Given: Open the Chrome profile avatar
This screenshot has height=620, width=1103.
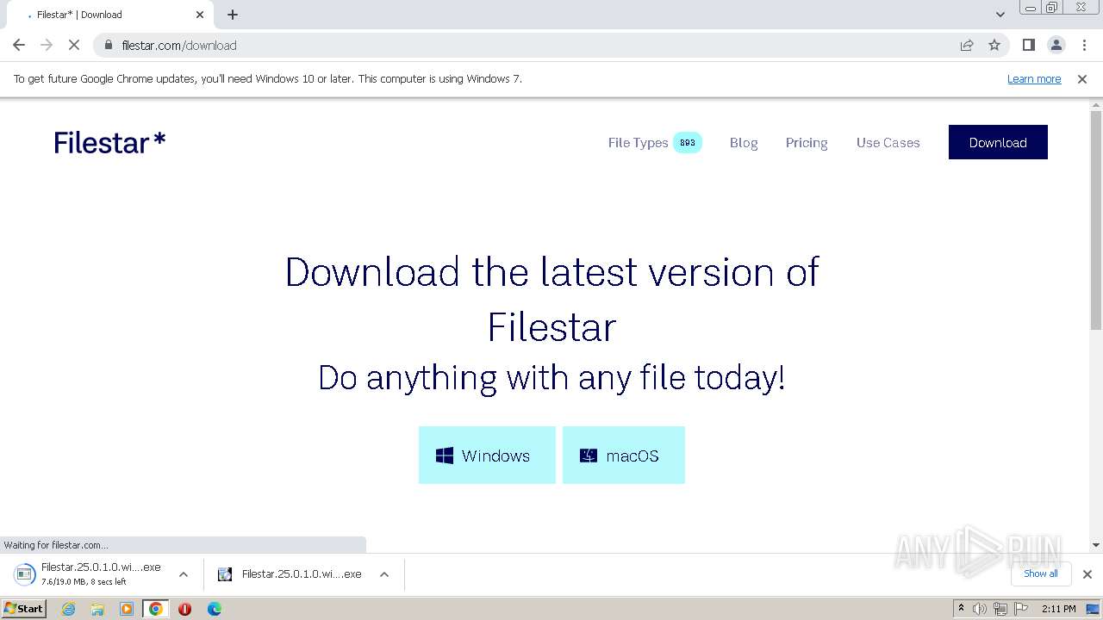Looking at the screenshot, I should 1056,45.
